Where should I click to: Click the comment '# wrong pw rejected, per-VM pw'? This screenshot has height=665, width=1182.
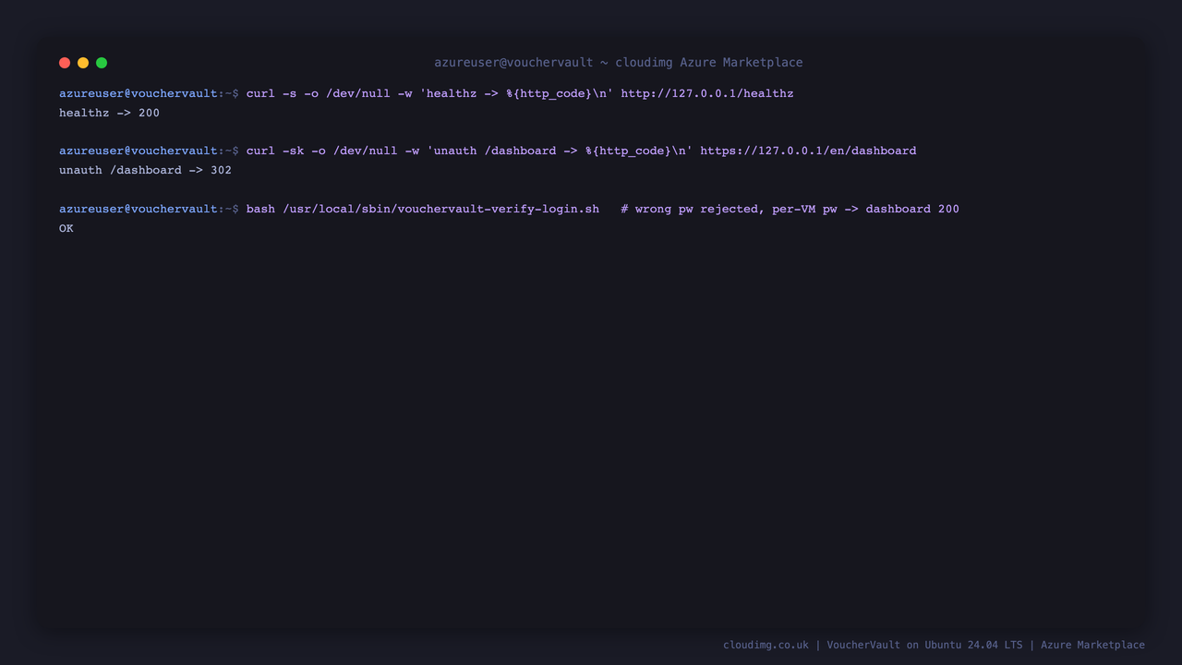click(x=729, y=209)
